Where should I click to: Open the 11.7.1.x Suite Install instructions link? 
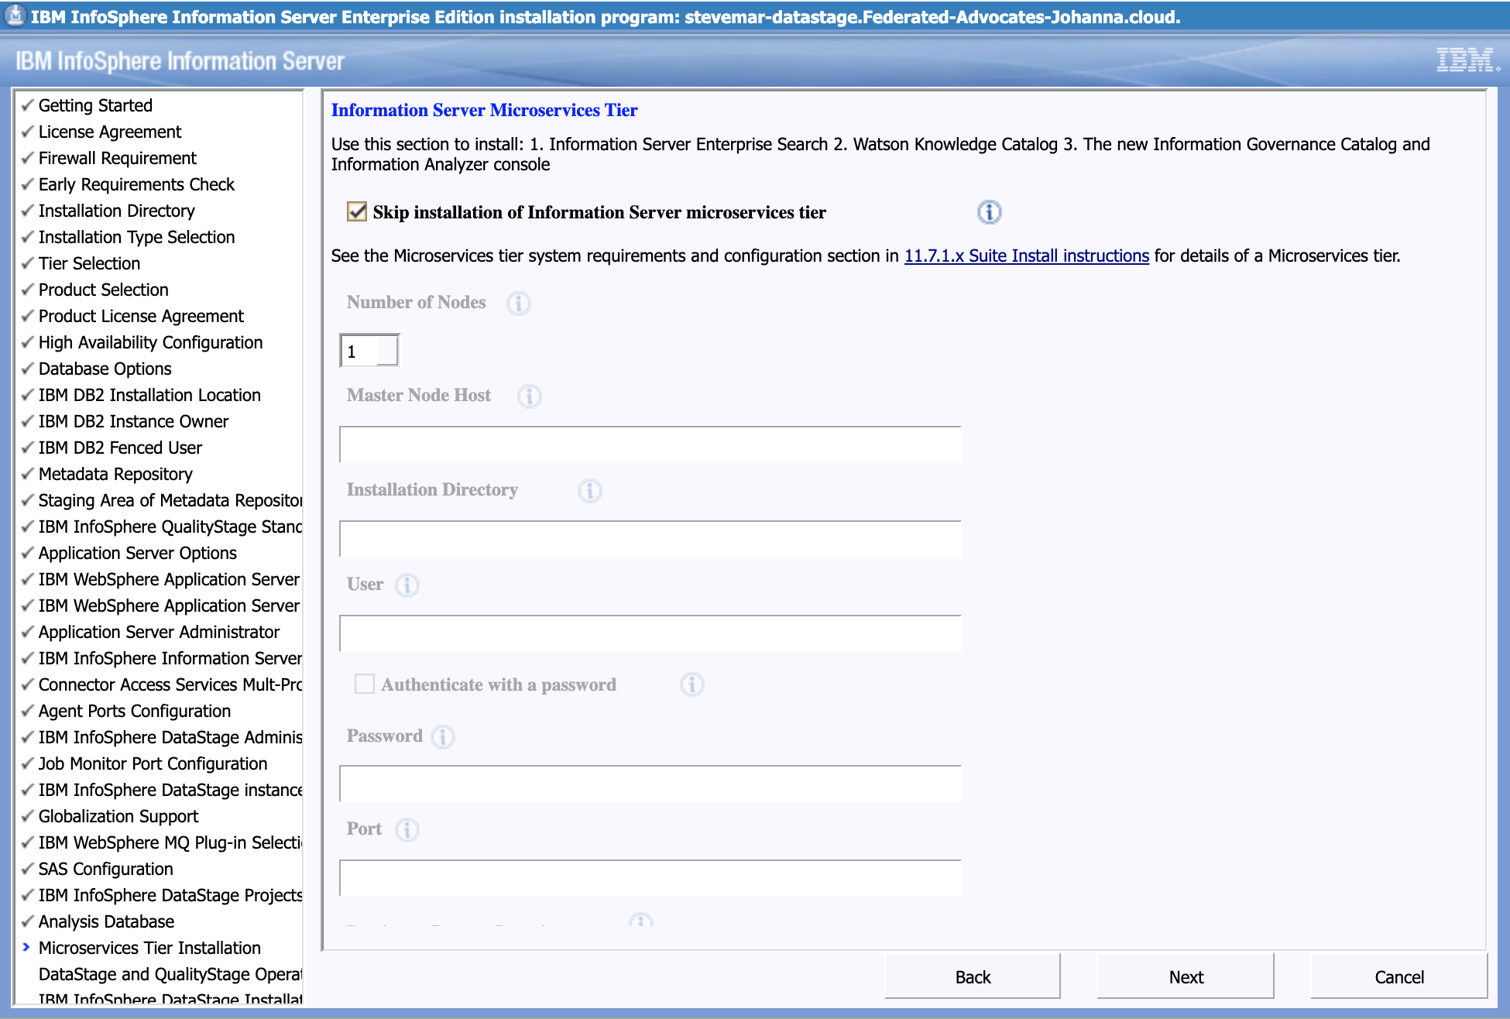(1026, 256)
